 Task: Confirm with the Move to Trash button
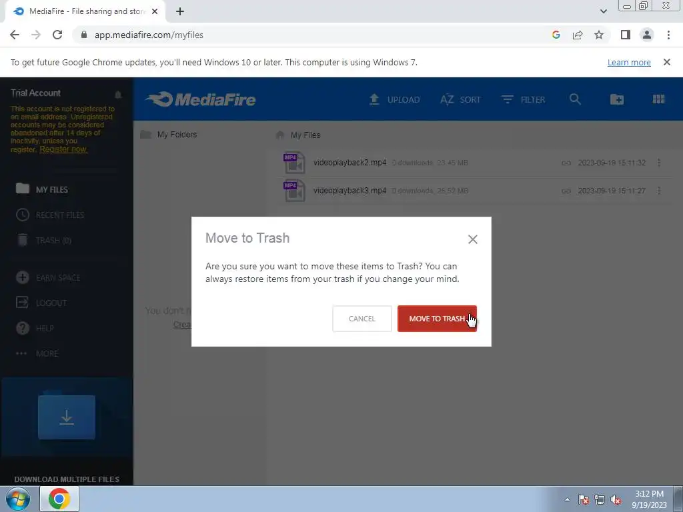(437, 319)
